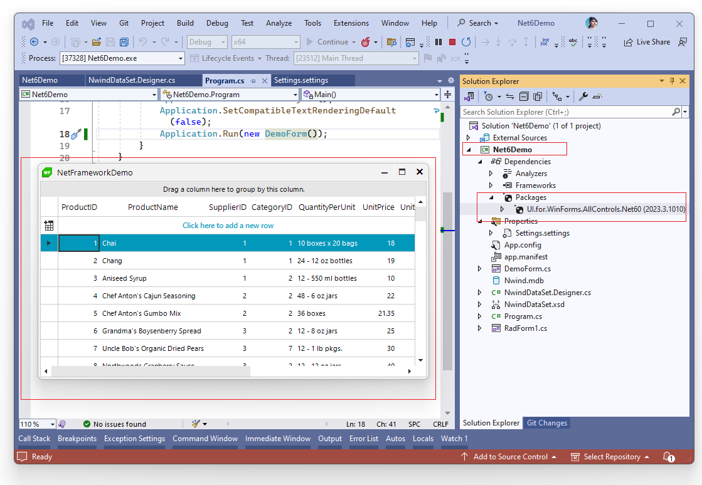
Task: Click here to add a new row
Action: 228,226
